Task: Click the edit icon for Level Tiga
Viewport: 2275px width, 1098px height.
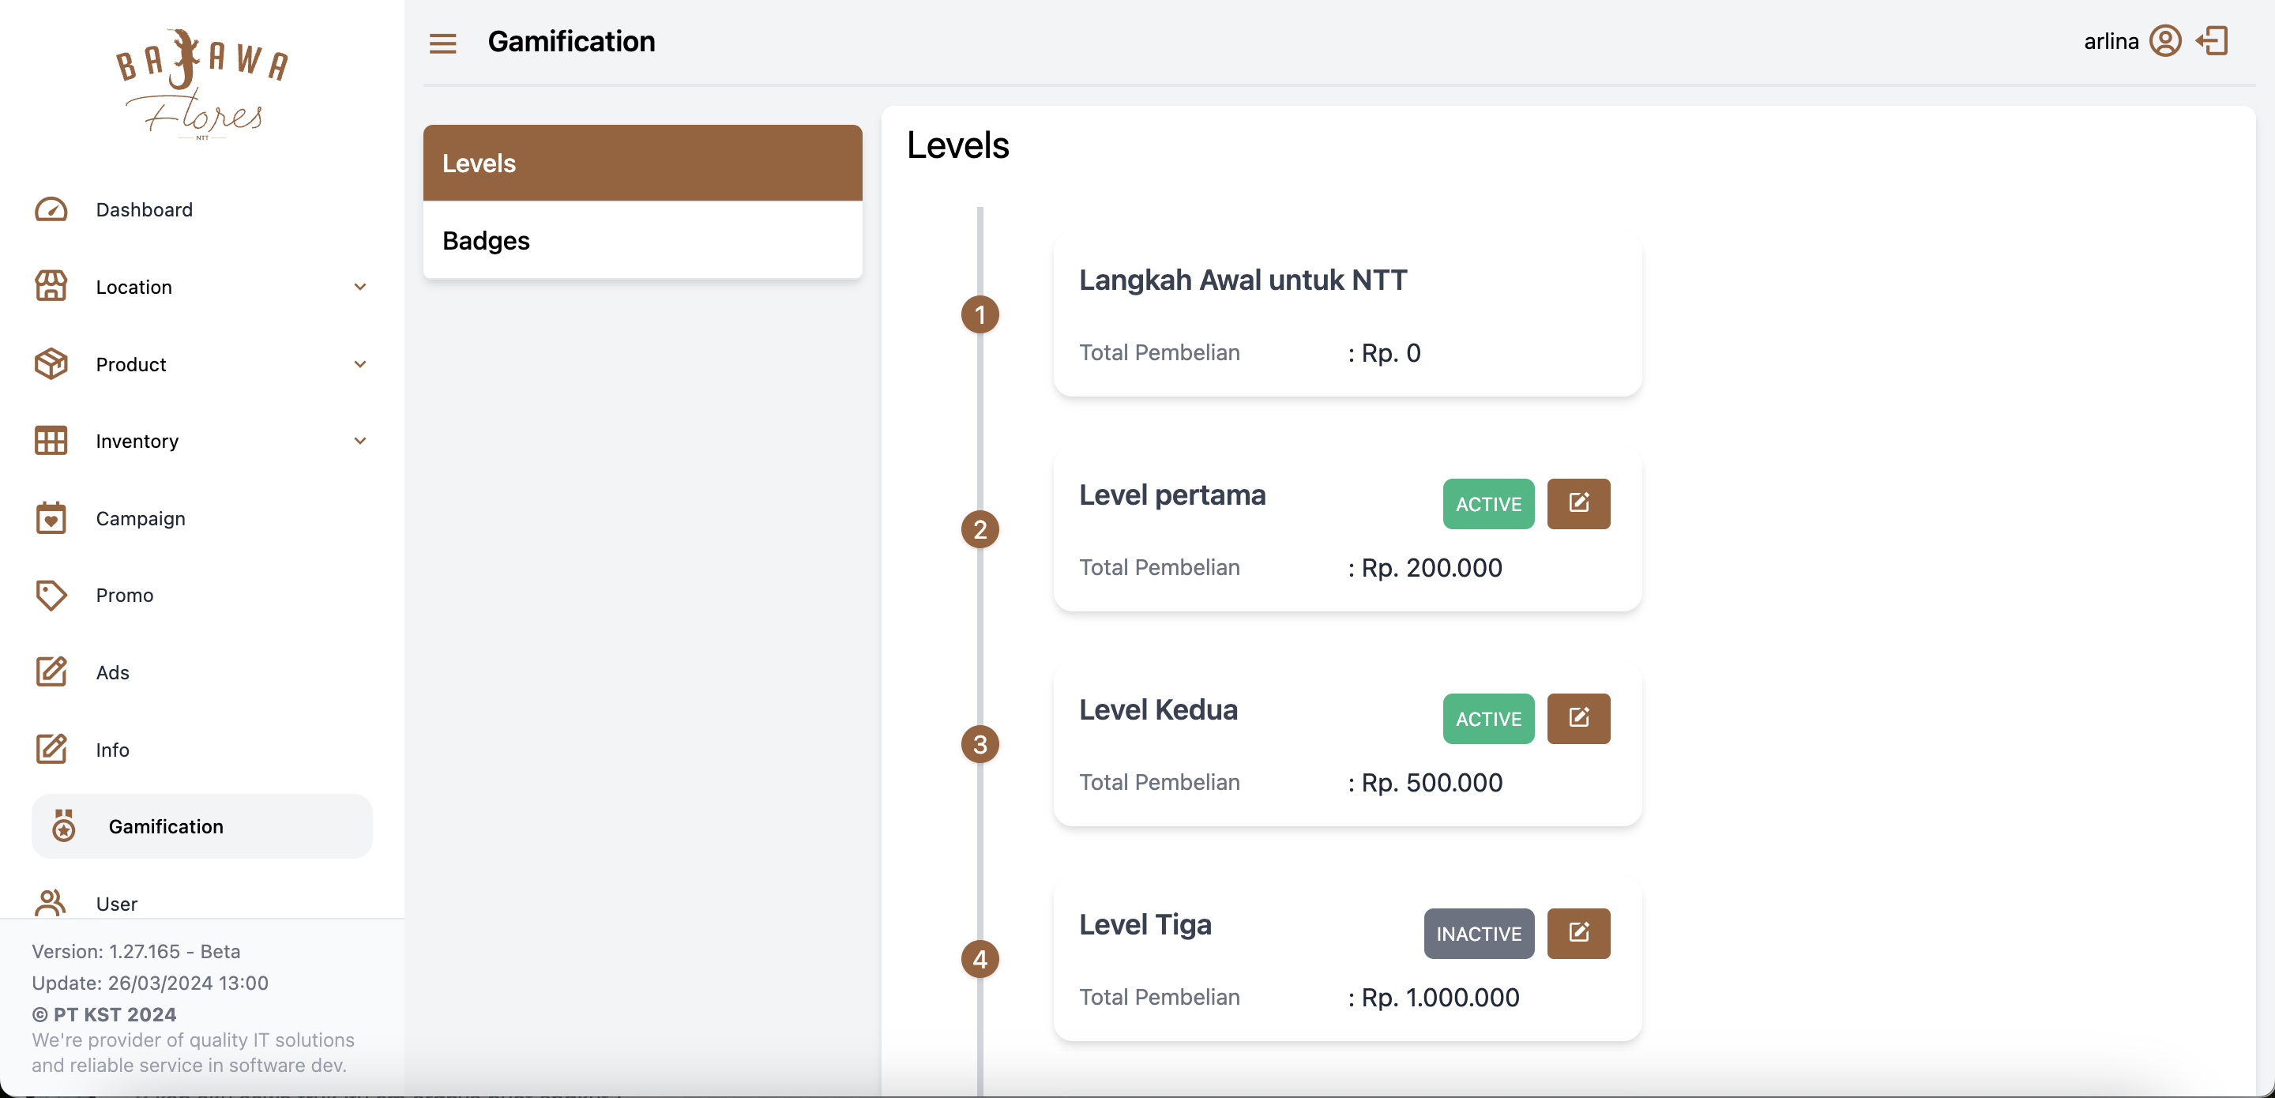Action: point(1577,933)
